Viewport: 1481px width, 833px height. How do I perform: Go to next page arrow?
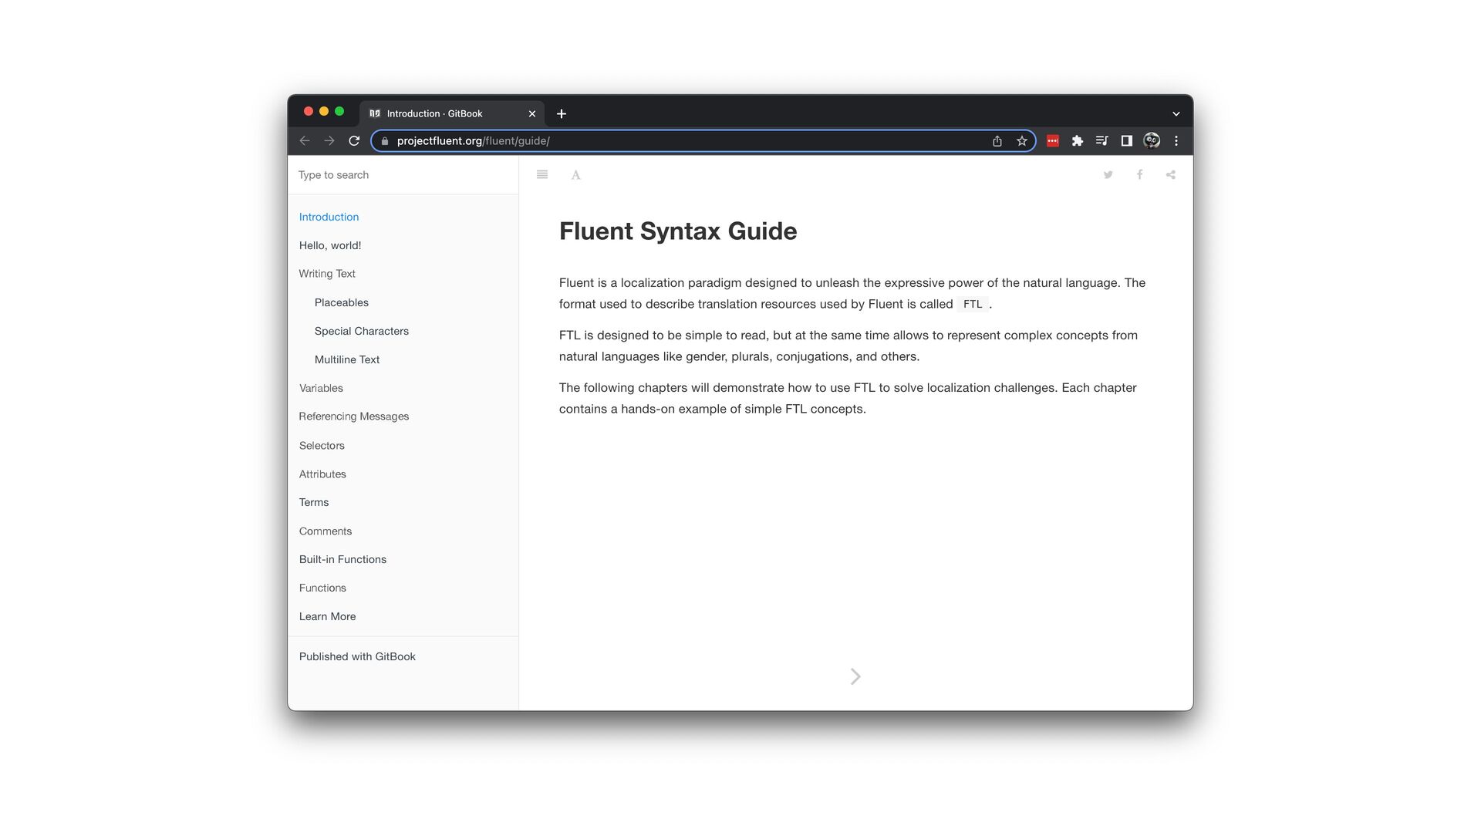click(855, 676)
